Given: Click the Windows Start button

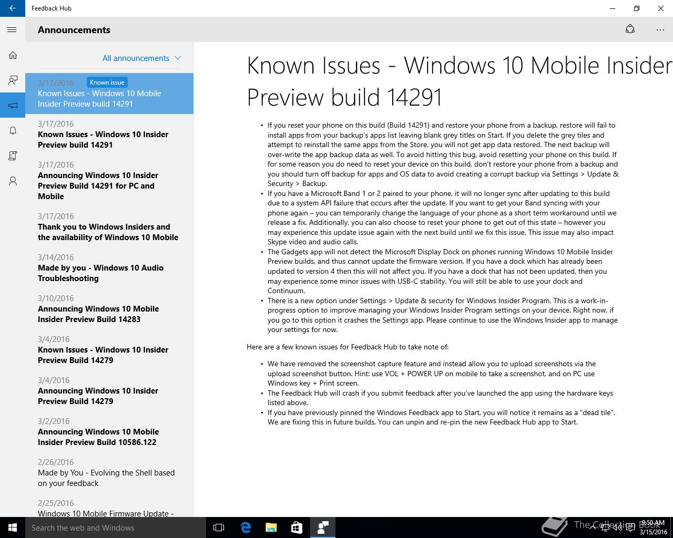Looking at the screenshot, I should [13, 527].
